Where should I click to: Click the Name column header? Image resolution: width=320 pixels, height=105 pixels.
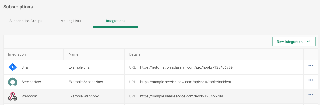coord(74,54)
